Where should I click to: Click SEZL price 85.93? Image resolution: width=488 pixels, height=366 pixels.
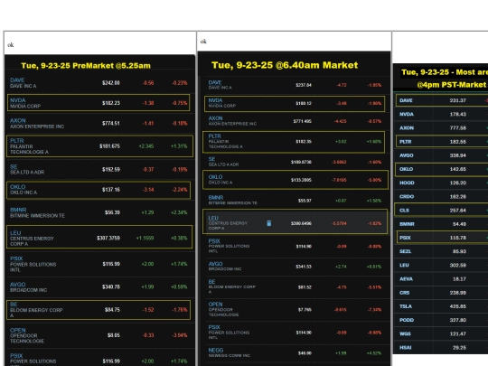point(459,251)
